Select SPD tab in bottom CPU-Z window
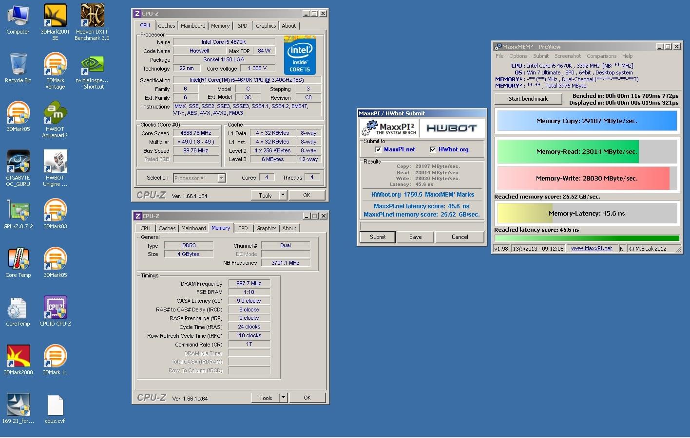This screenshot has width=690, height=438. [243, 228]
